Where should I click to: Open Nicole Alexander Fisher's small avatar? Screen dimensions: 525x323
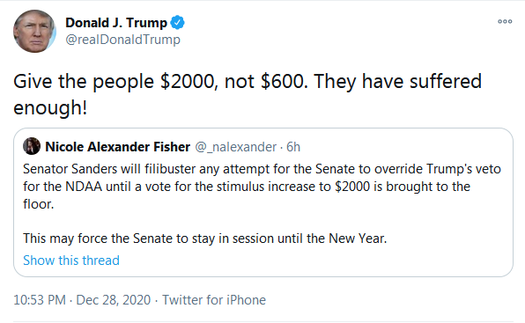pos(32,146)
